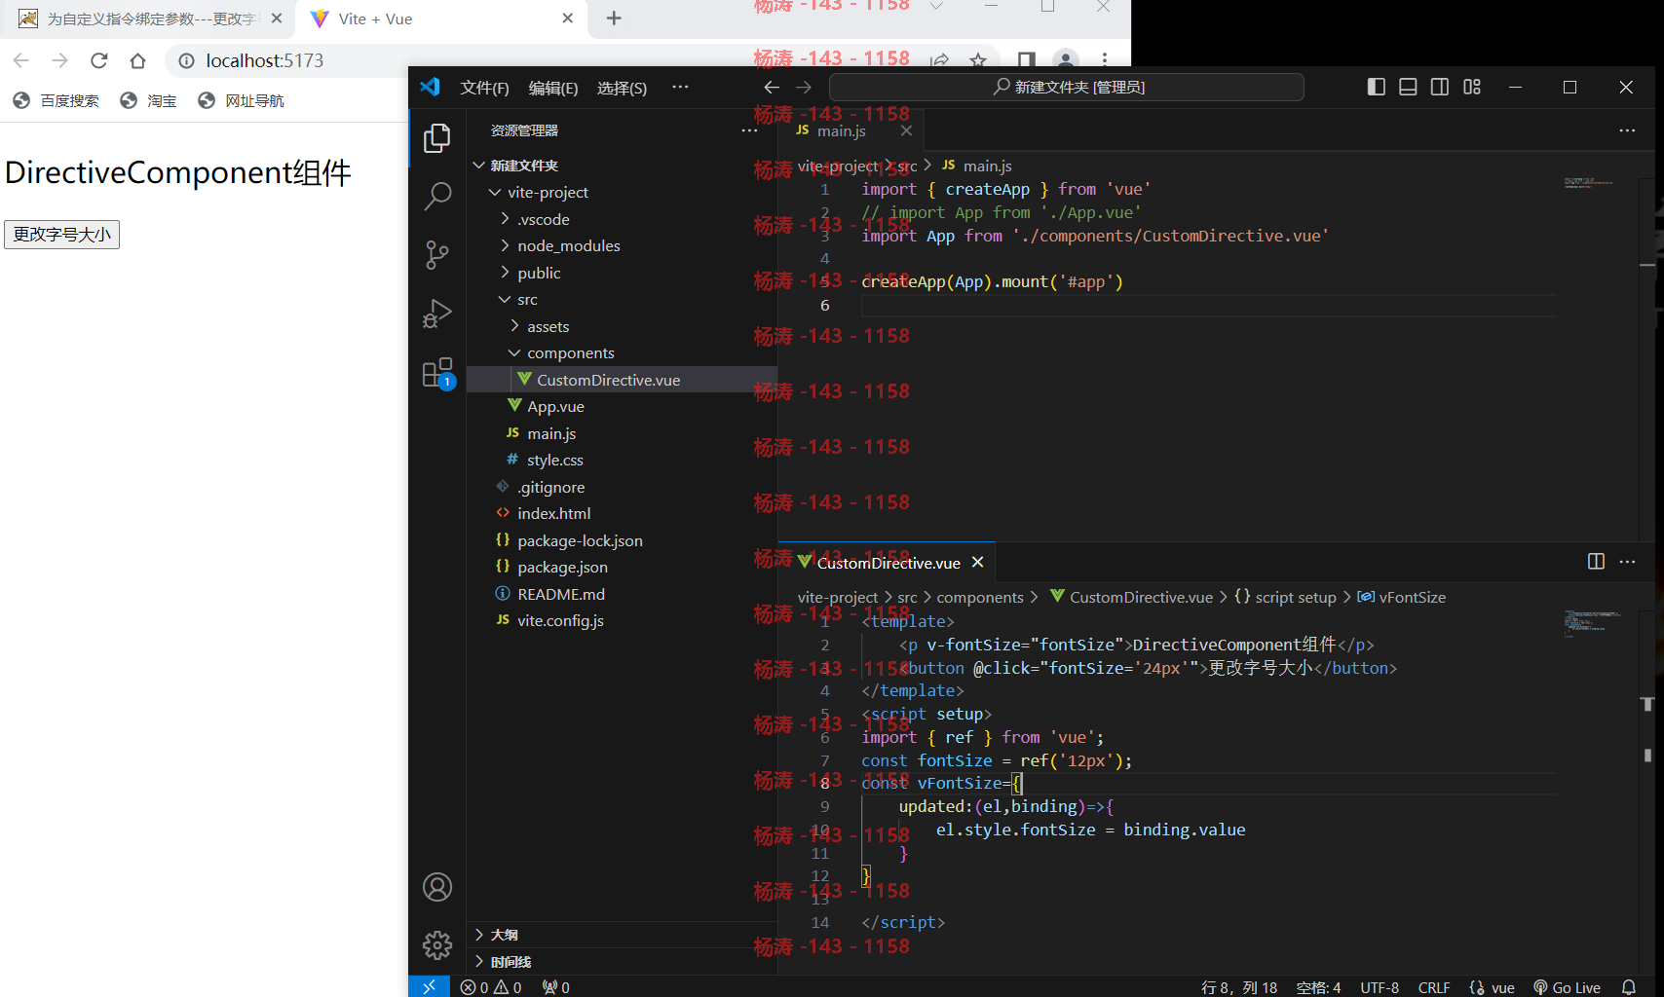Viewport: 1664px width, 997px height.
Task: Open the customize layout icon
Action: pyautogui.click(x=1472, y=87)
